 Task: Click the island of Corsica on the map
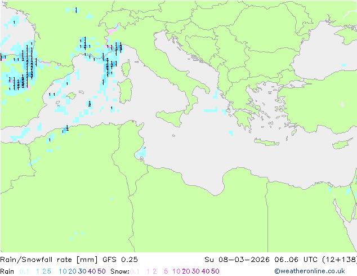pos(126,68)
